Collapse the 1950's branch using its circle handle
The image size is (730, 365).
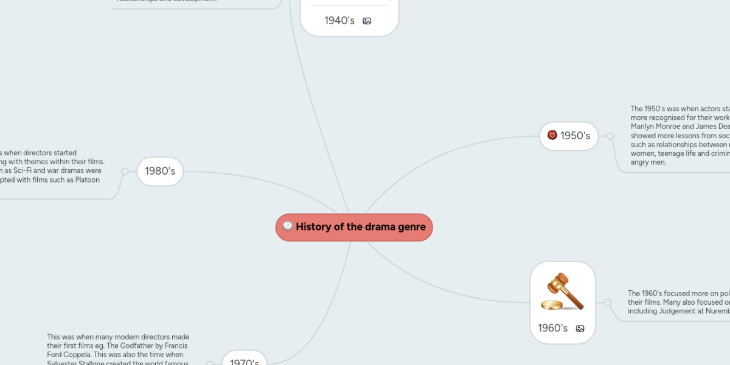click(610, 136)
